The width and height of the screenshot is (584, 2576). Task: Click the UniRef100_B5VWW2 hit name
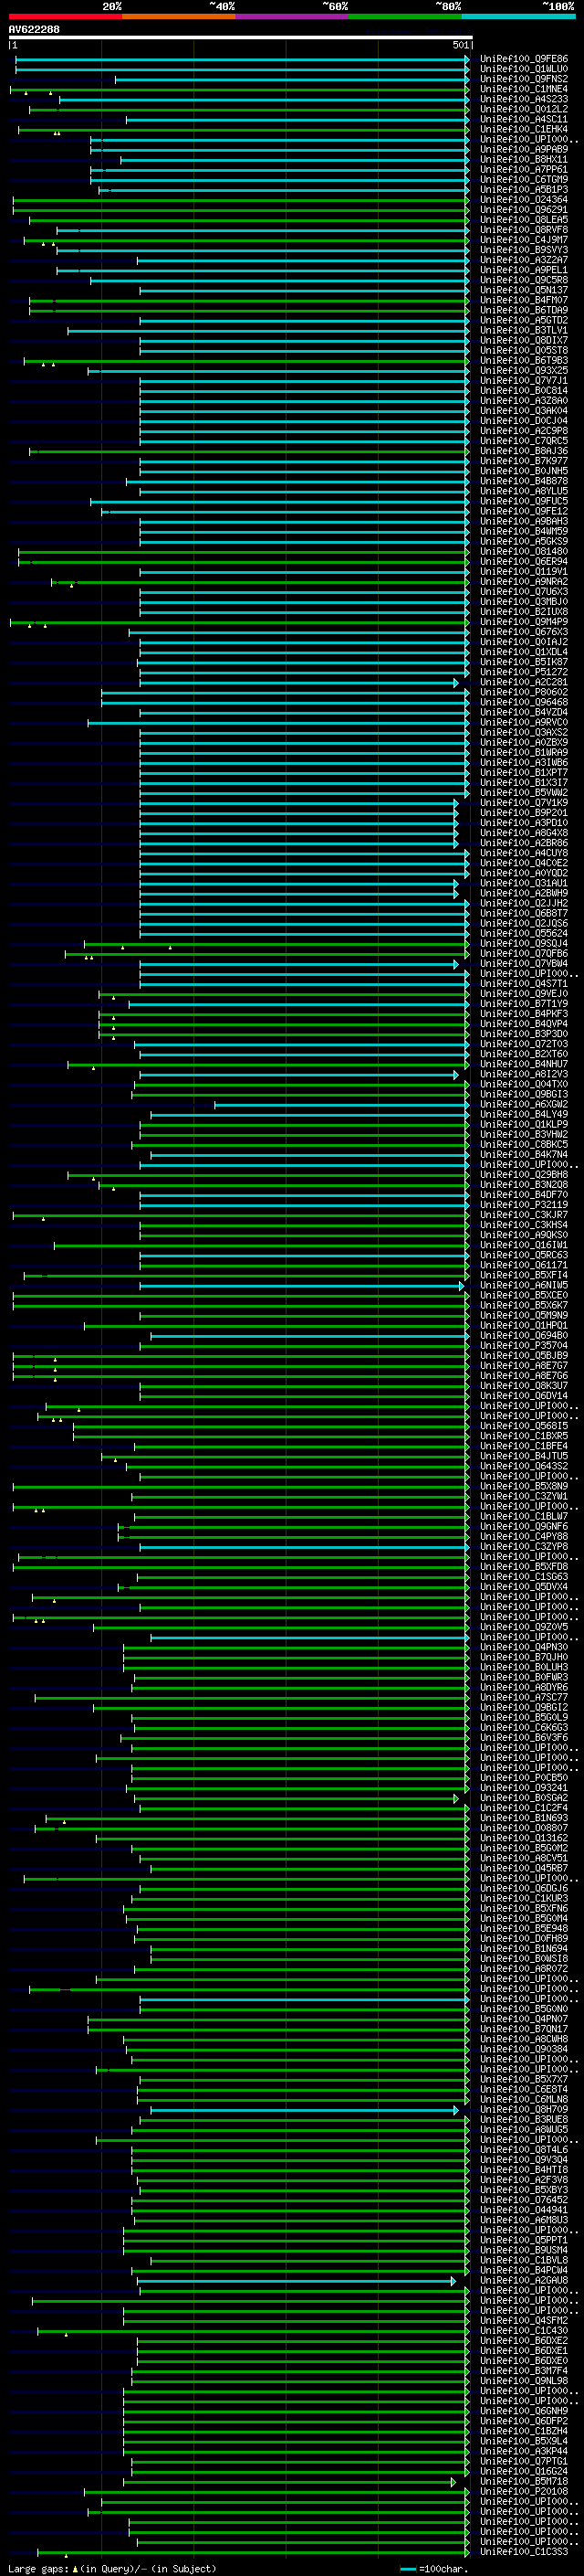[x=524, y=792]
